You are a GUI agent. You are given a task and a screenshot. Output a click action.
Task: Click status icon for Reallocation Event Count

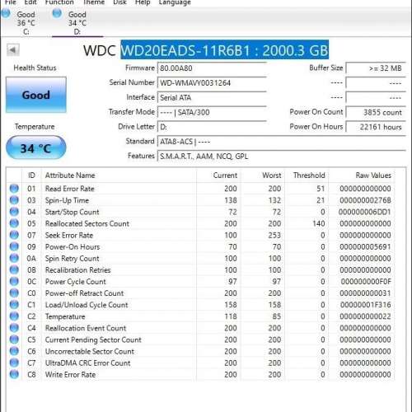(14, 328)
